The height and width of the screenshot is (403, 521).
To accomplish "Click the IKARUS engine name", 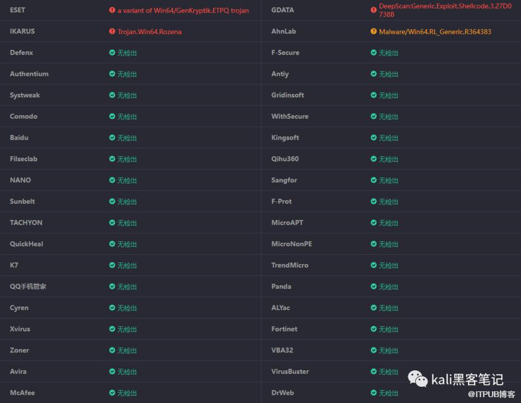I will point(22,32).
